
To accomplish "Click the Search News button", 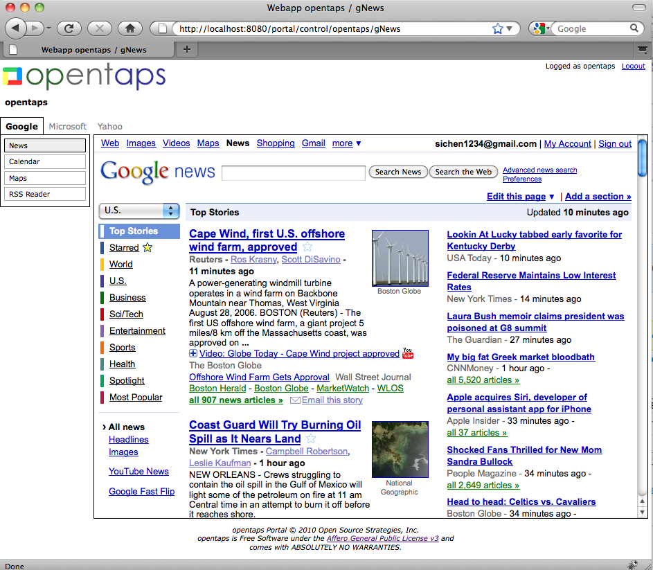I will point(398,172).
